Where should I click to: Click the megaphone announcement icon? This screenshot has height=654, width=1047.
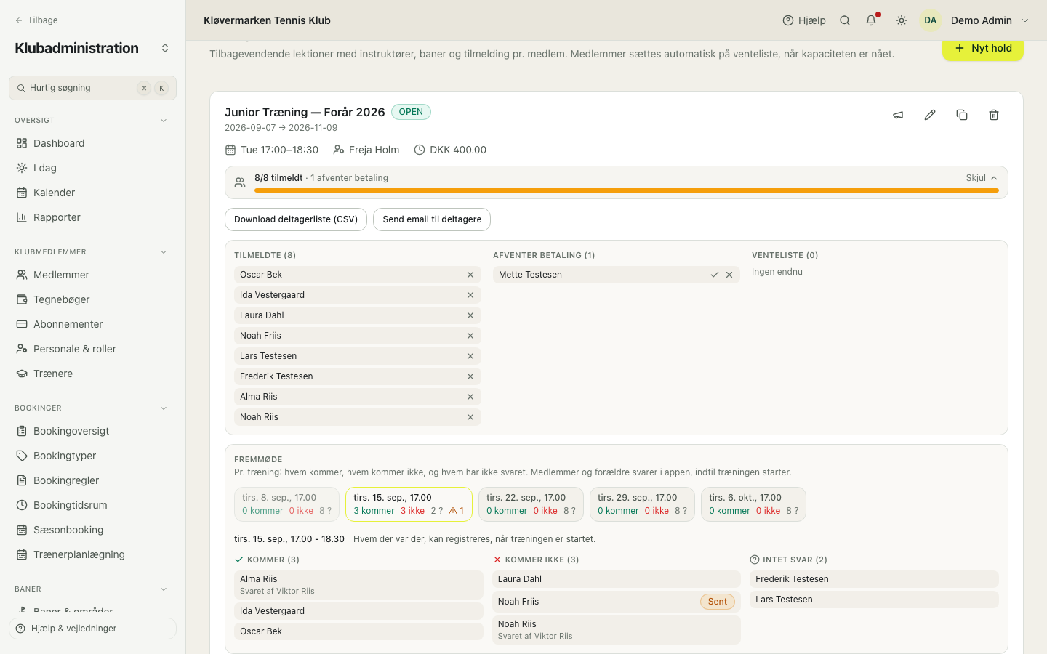898,115
